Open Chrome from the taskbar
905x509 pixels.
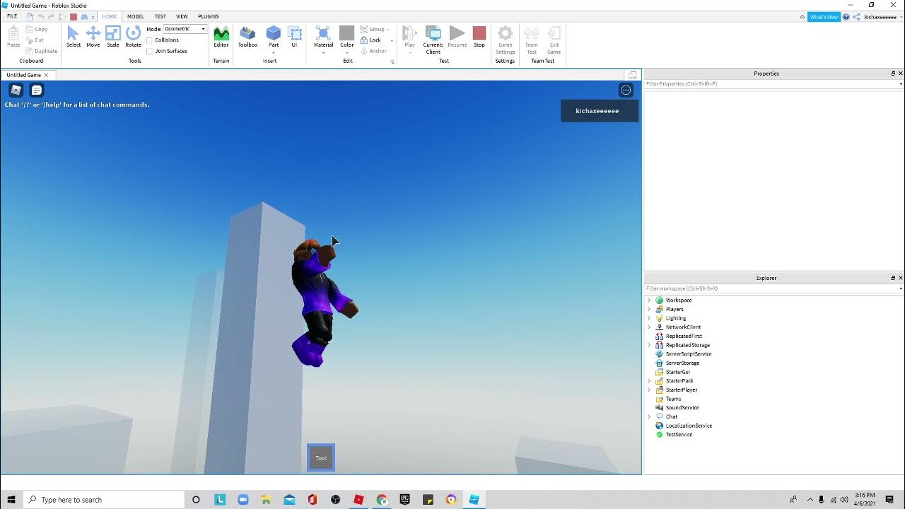coord(382,500)
